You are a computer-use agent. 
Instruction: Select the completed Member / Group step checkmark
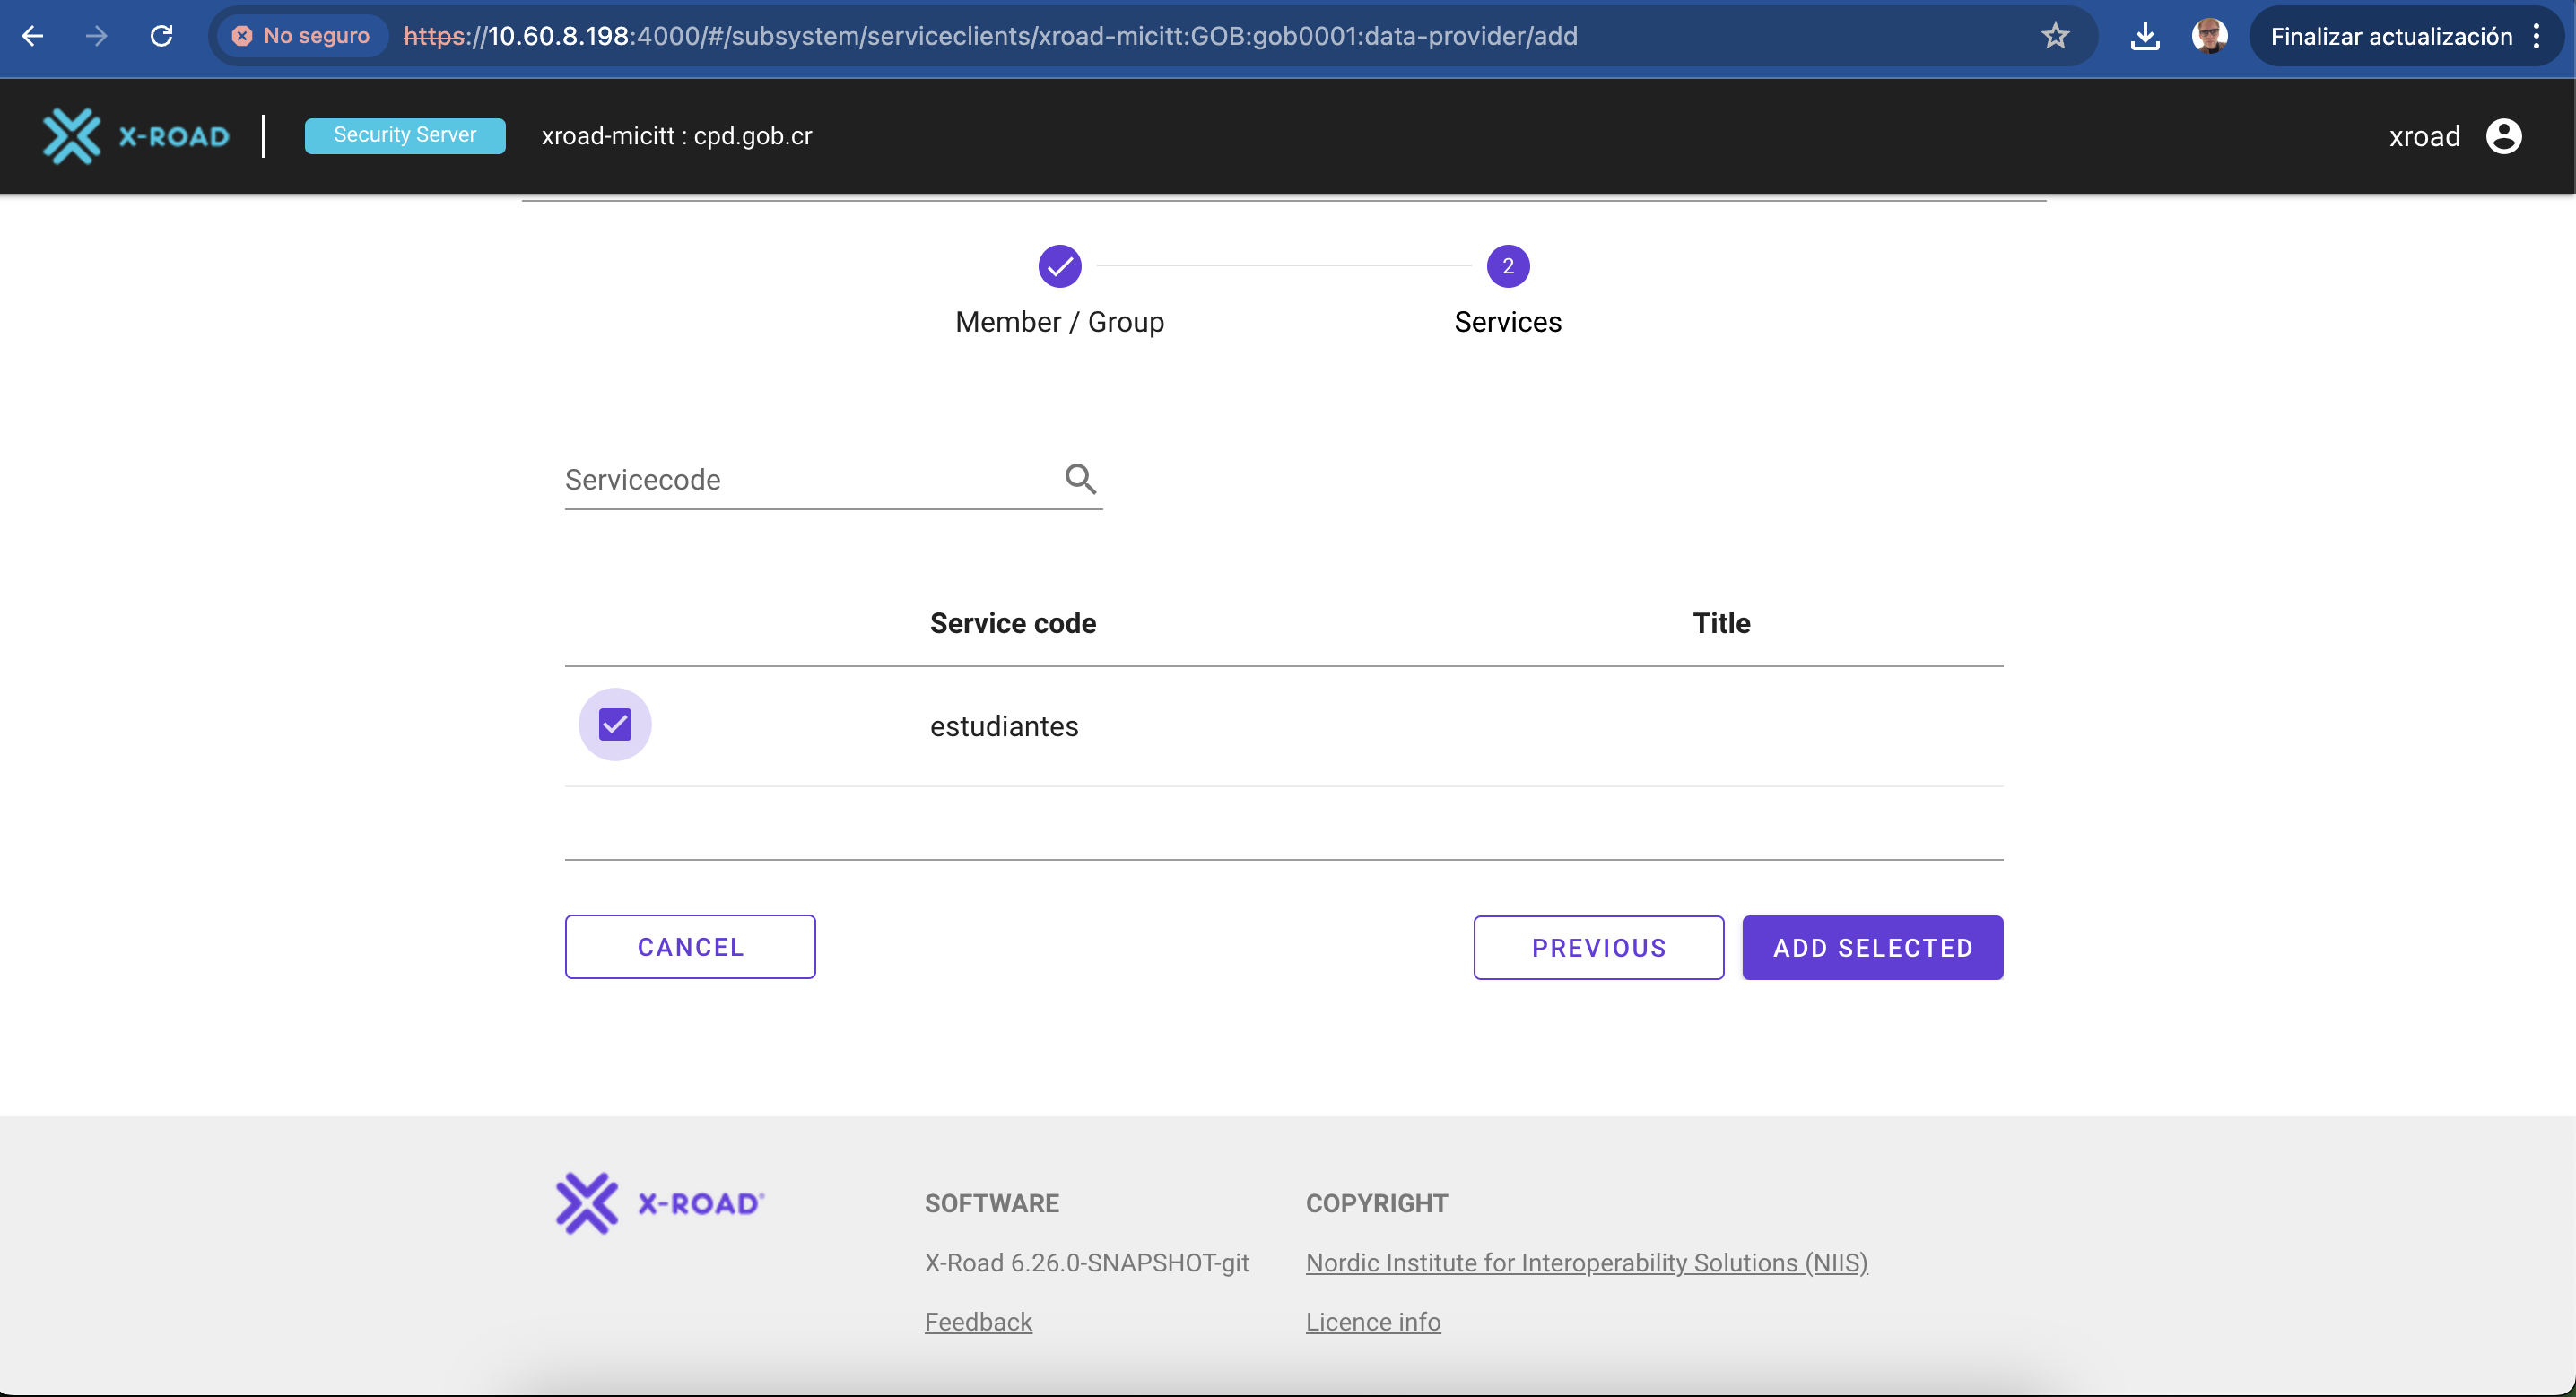1060,266
